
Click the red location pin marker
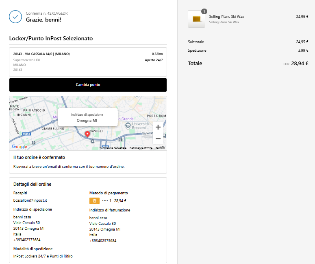87,134
